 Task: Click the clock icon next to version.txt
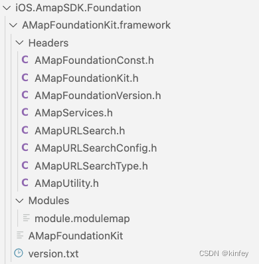point(19,253)
